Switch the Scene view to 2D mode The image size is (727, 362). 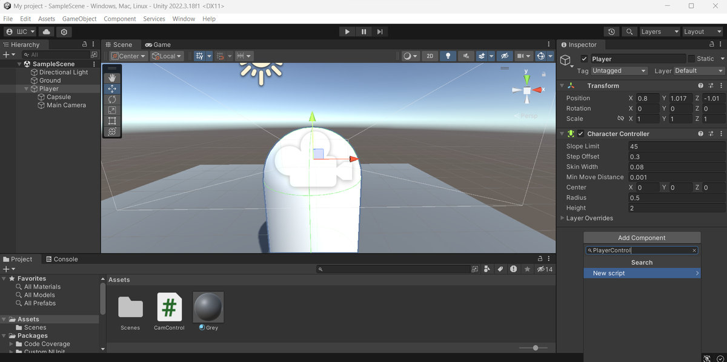coord(430,56)
